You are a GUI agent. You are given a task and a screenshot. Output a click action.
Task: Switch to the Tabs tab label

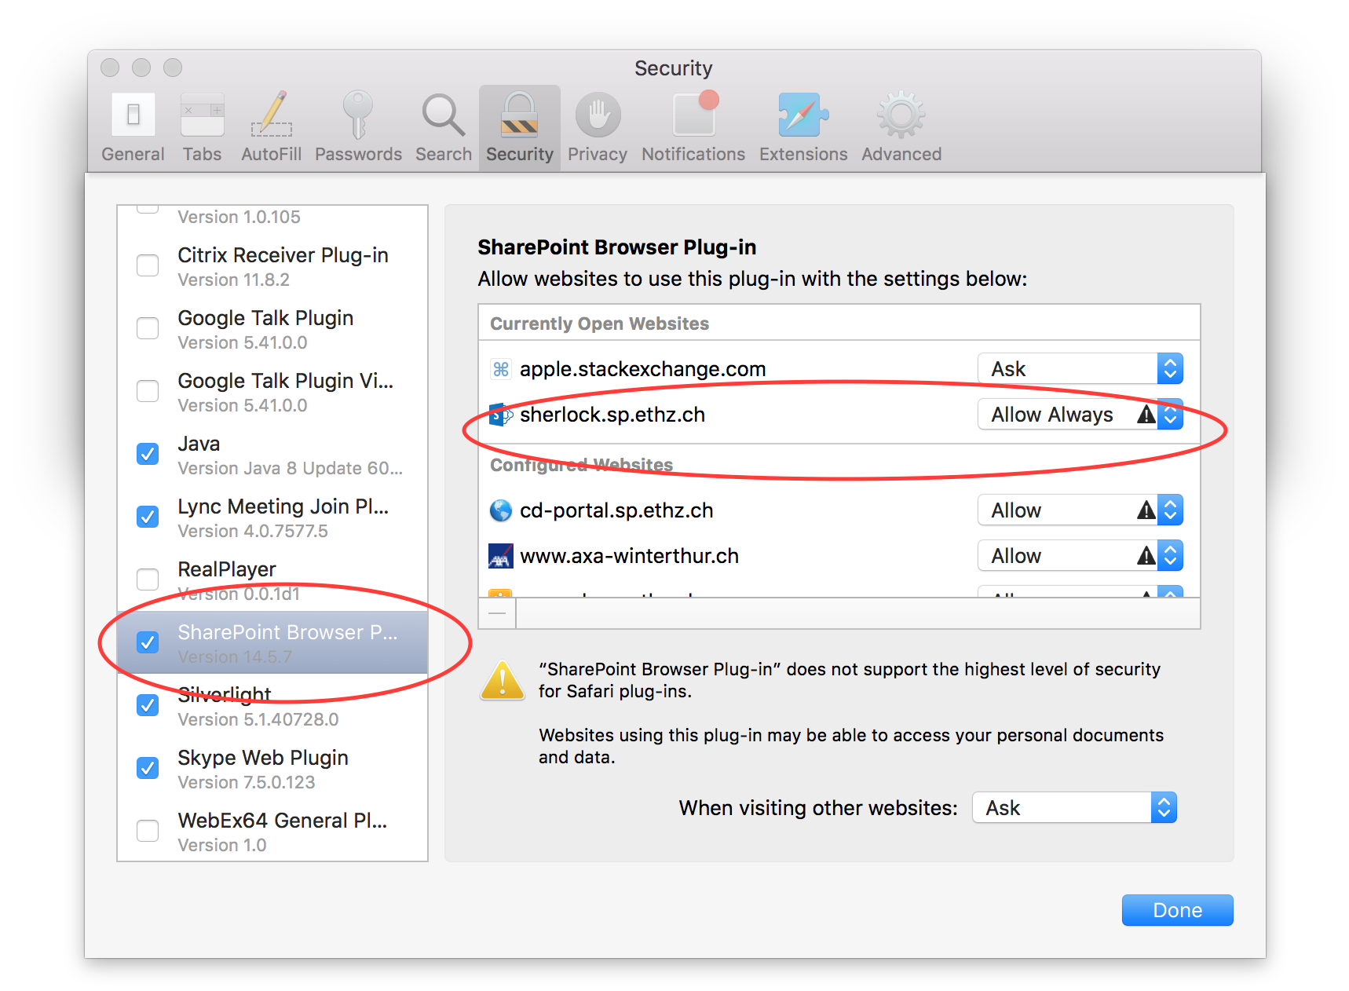202,155
